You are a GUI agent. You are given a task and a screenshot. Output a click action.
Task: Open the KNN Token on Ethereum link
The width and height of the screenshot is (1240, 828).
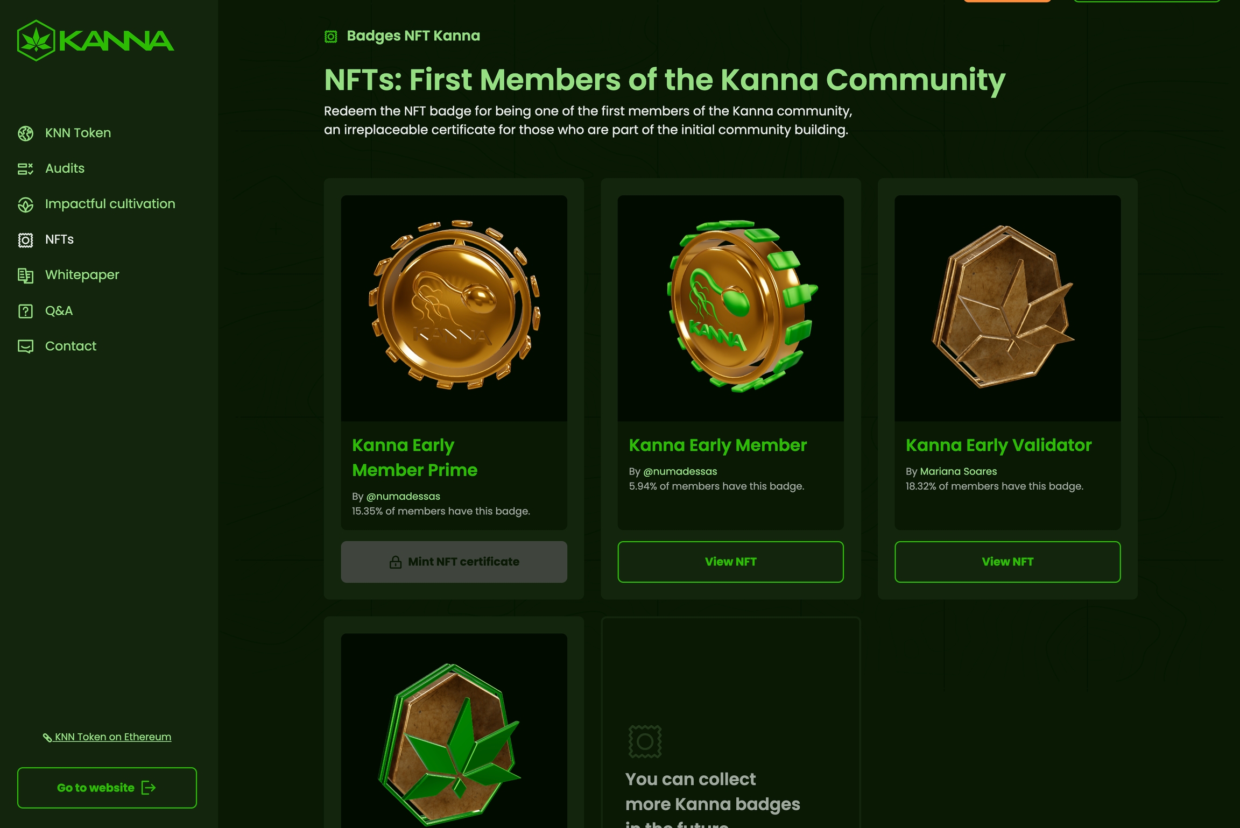pyautogui.click(x=112, y=737)
